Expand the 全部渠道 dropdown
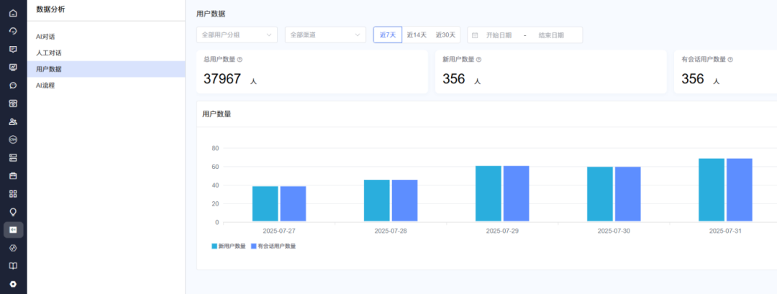Screen dimensions: 777x294 pos(325,35)
